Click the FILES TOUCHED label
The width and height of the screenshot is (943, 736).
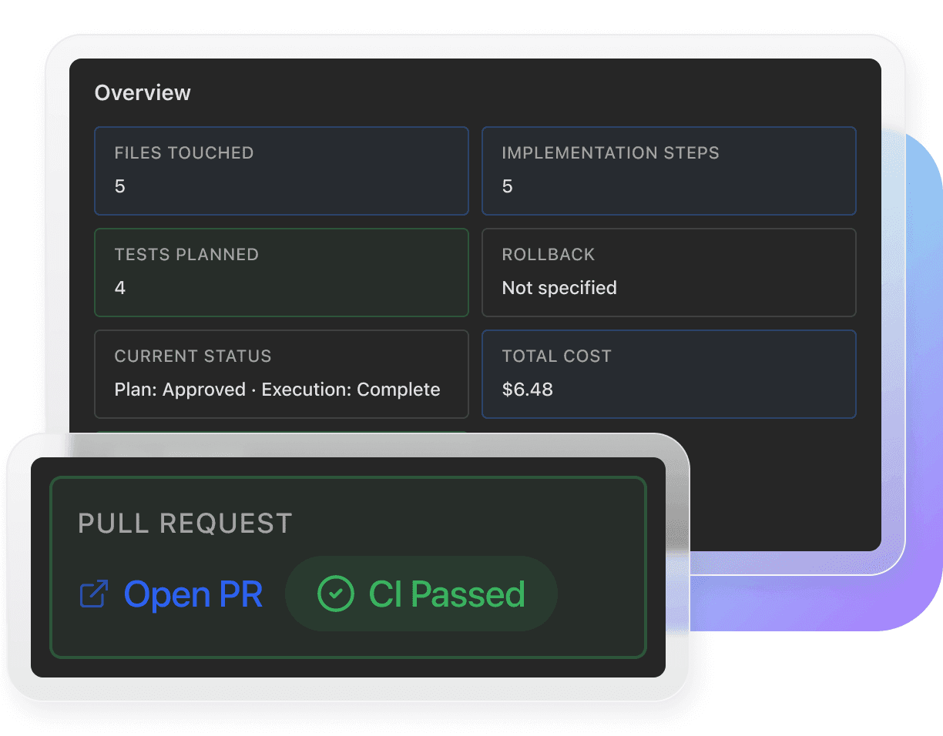coord(184,153)
